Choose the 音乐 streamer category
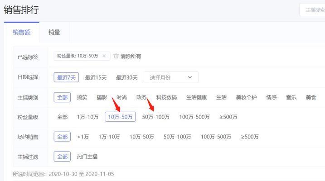This screenshot has width=325, height=181. click(x=291, y=97)
